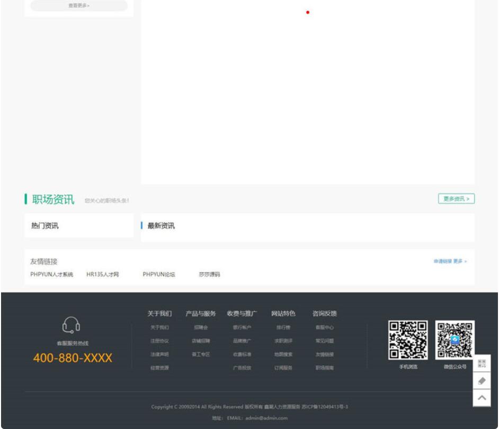Click the customer service headset icon

pos(72,324)
